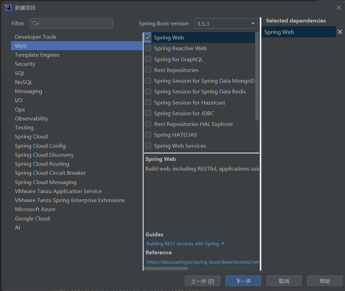
Task: Choose the Testing category
Action: click(77, 127)
